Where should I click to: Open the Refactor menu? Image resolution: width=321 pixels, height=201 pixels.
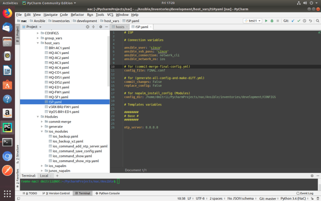point(77,15)
